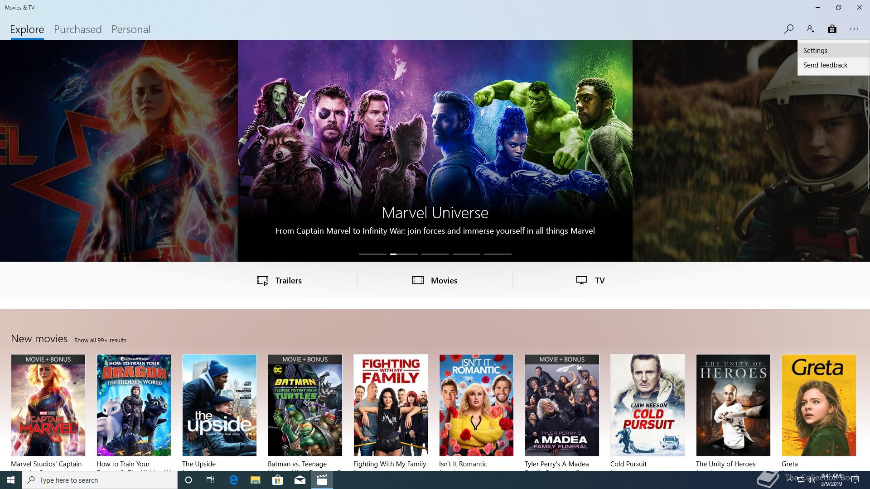Open Fighting With My Family poster
The width and height of the screenshot is (870, 489).
tap(391, 405)
